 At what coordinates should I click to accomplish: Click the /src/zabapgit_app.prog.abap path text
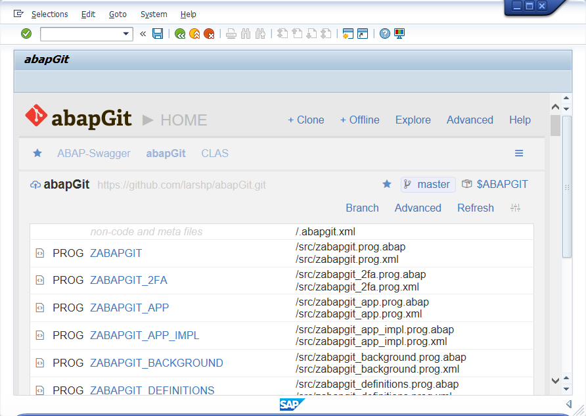pyautogui.click(x=362, y=302)
